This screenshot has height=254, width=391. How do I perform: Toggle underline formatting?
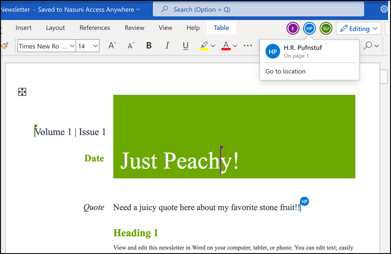185,46
